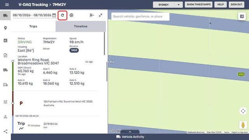This screenshot has width=249, height=140.
Task: Click the 98 km/h speed value
Action: click(76, 42)
